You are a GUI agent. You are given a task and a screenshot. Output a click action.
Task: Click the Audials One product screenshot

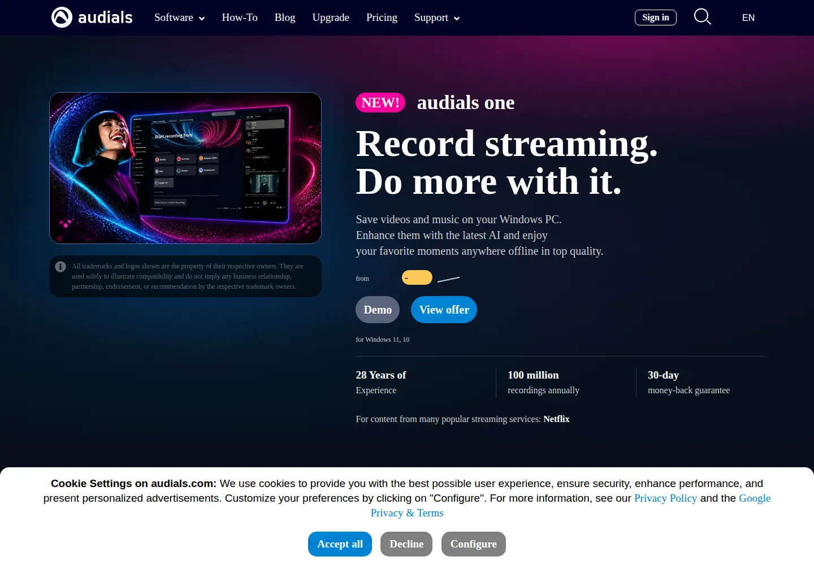coord(185,168)
